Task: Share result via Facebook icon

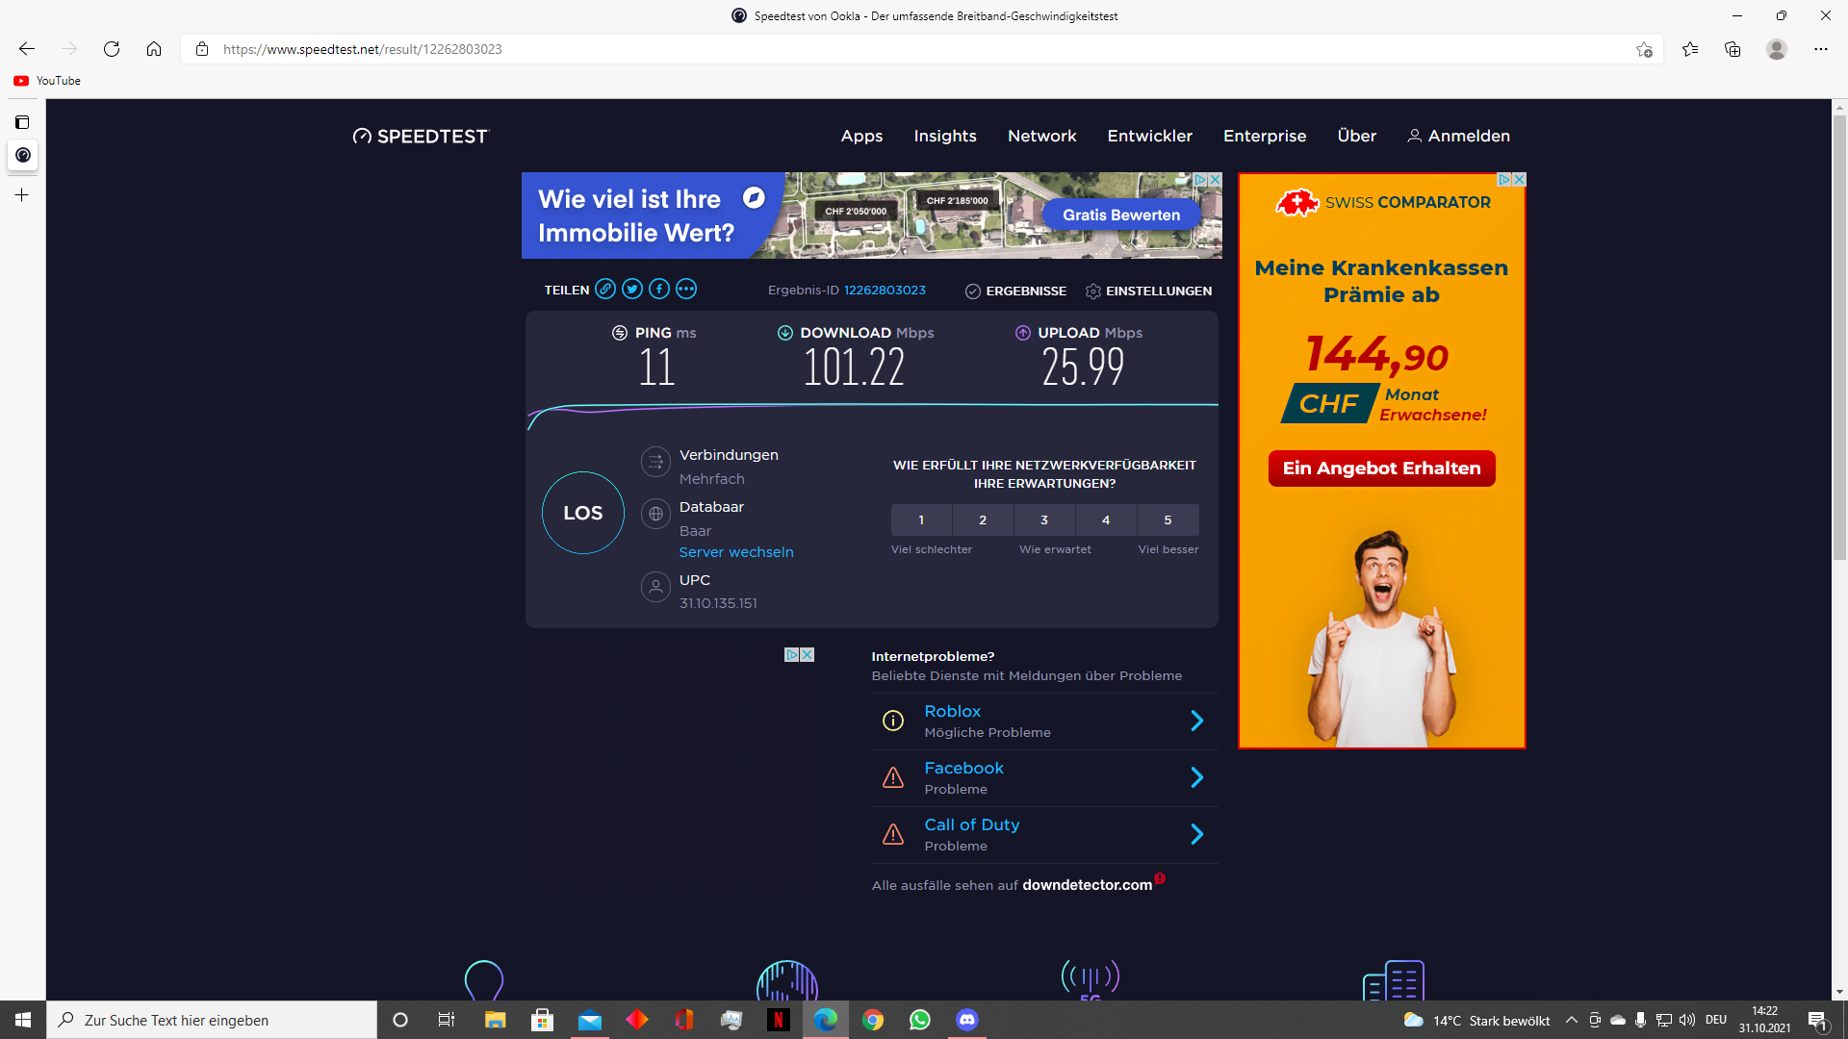Action: [659, 289]
